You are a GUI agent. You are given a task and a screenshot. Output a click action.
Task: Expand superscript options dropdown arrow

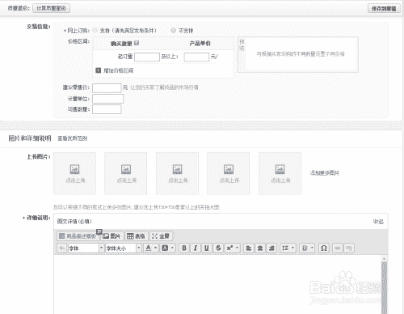(238, 248)
